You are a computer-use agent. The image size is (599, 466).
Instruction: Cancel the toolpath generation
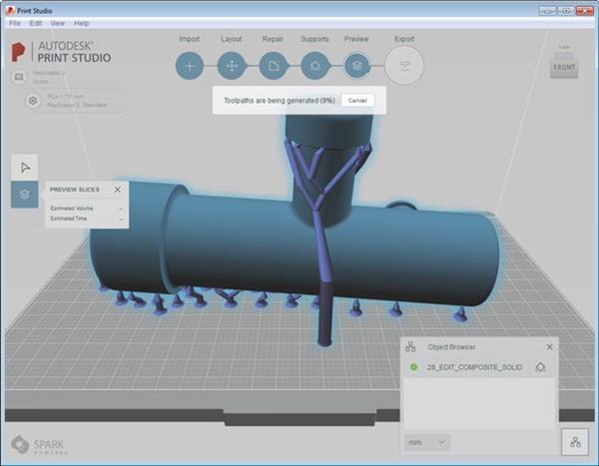pos(355,101)
